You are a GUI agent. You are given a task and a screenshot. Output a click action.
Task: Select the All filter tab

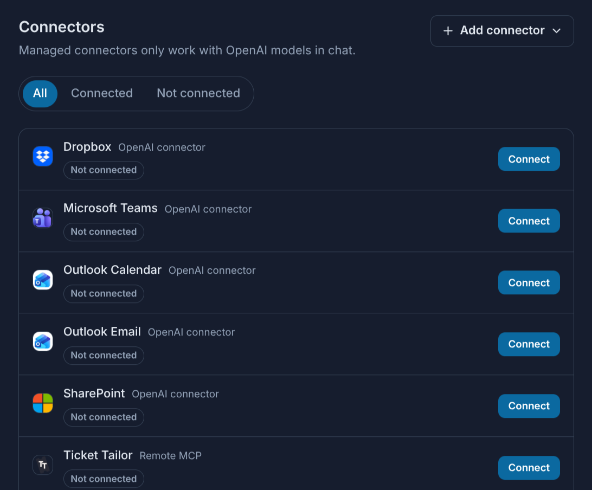click(x=40, y=93)
